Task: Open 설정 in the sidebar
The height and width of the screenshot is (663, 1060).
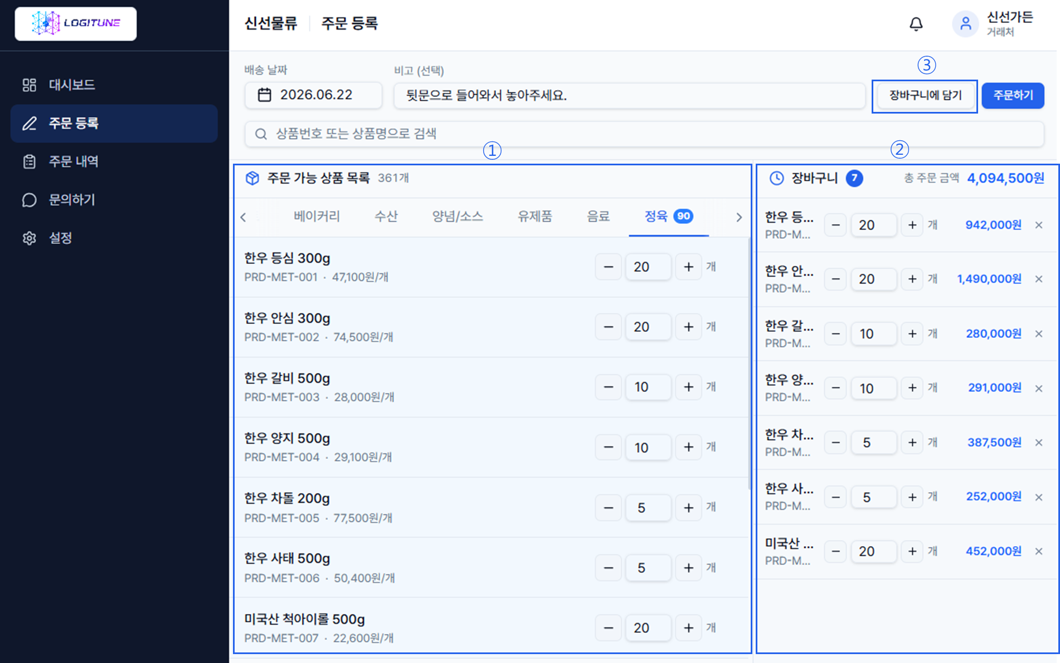Action: click(114, 238)
